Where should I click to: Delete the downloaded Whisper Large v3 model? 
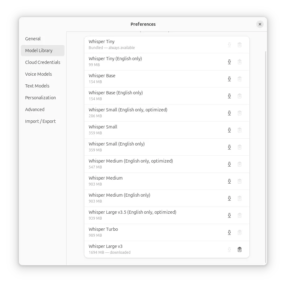239,249
